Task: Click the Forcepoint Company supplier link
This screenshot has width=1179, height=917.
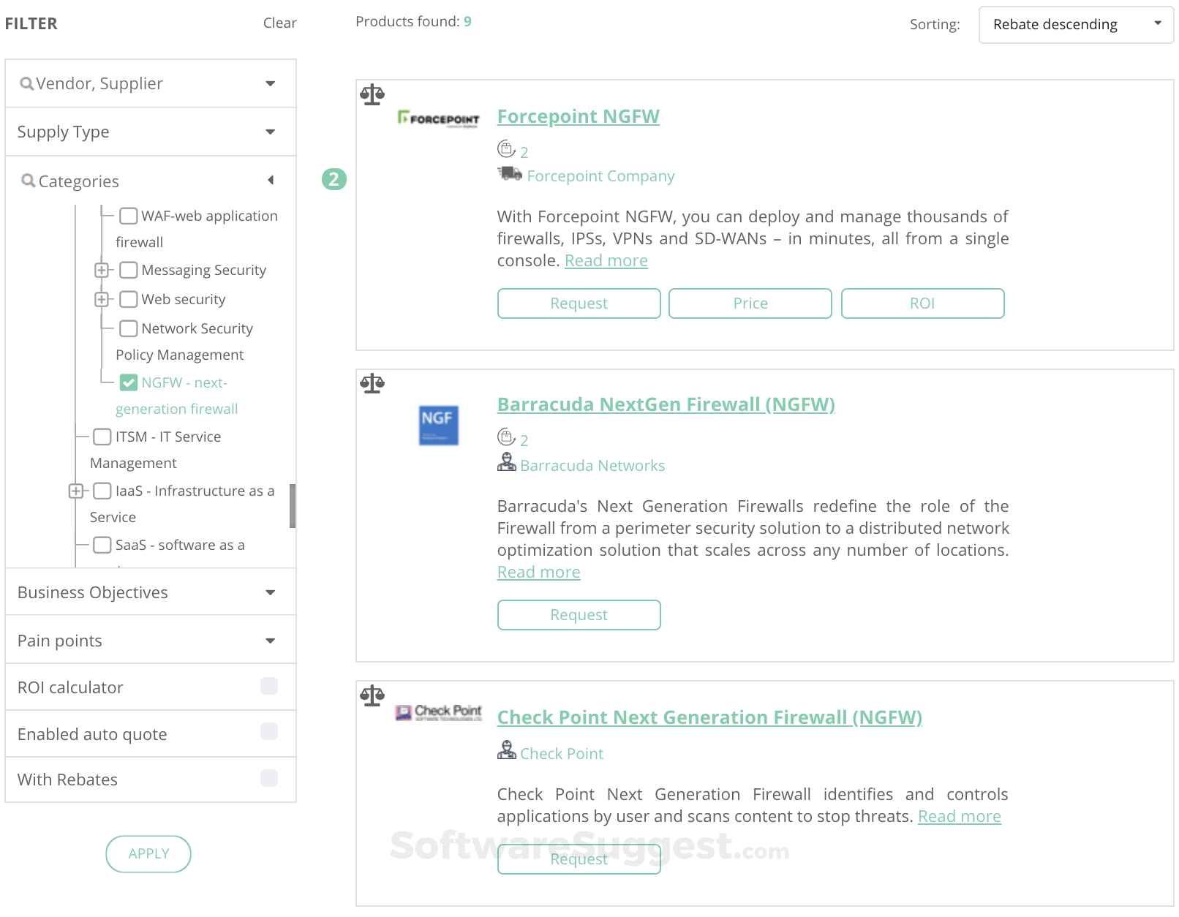Action: click(x=600, y=176)
